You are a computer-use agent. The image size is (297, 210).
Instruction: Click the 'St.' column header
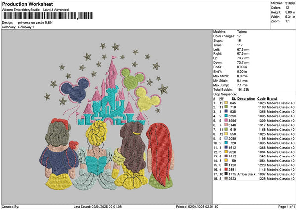point(234,99)
